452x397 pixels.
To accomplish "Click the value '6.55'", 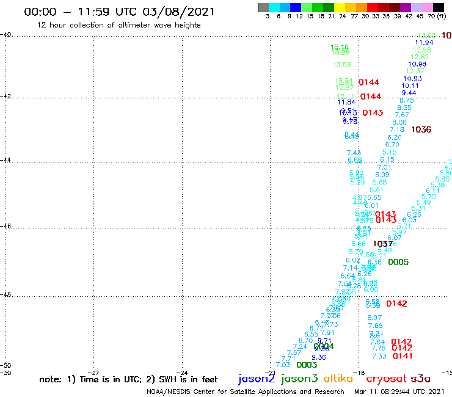I will click(311, 335).
